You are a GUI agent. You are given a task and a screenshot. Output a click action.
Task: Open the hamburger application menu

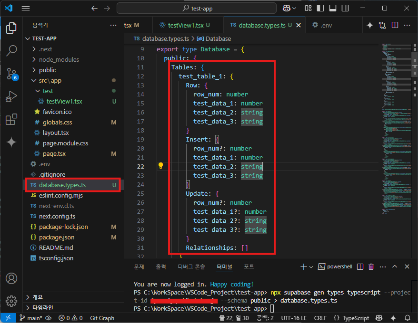coord(26,9)
